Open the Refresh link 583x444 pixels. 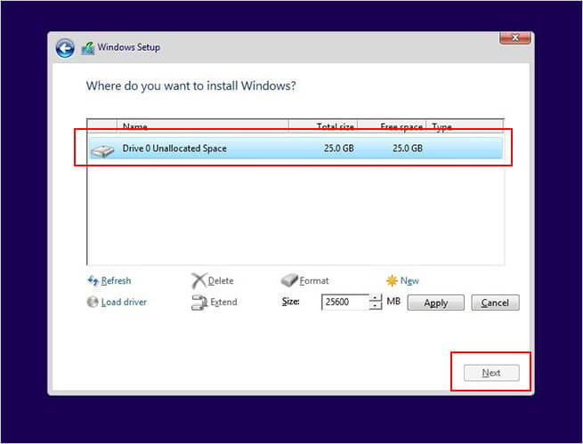tap(116, 280)
